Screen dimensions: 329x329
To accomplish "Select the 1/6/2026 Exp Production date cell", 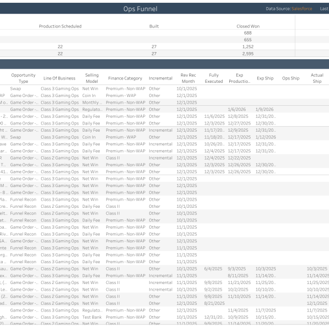I will [x=238, y=109].
